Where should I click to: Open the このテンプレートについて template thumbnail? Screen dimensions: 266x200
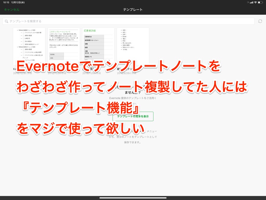64,47
